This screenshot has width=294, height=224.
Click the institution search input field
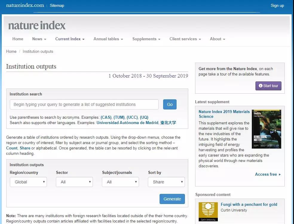pyautogui.click(x=84, y=104)
